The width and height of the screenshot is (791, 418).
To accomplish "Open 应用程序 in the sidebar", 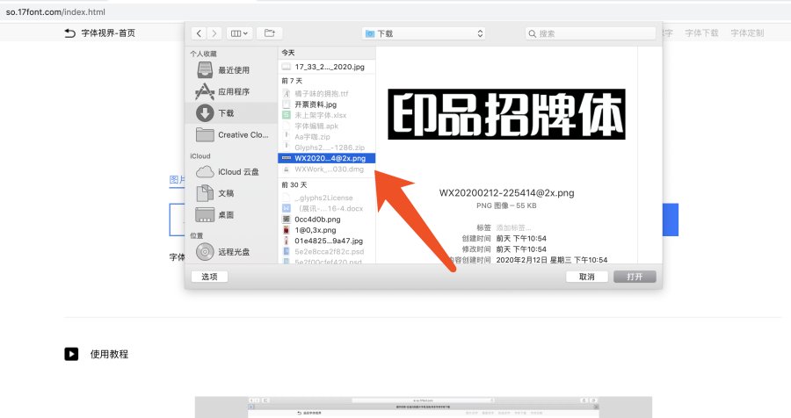I will [233, 91].
